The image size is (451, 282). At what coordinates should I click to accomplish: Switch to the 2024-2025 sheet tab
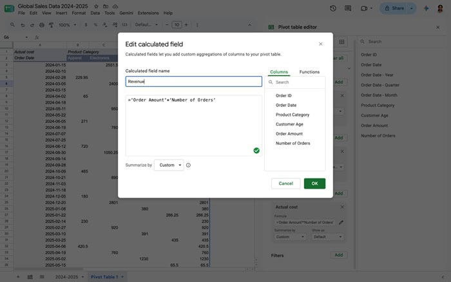66,277
